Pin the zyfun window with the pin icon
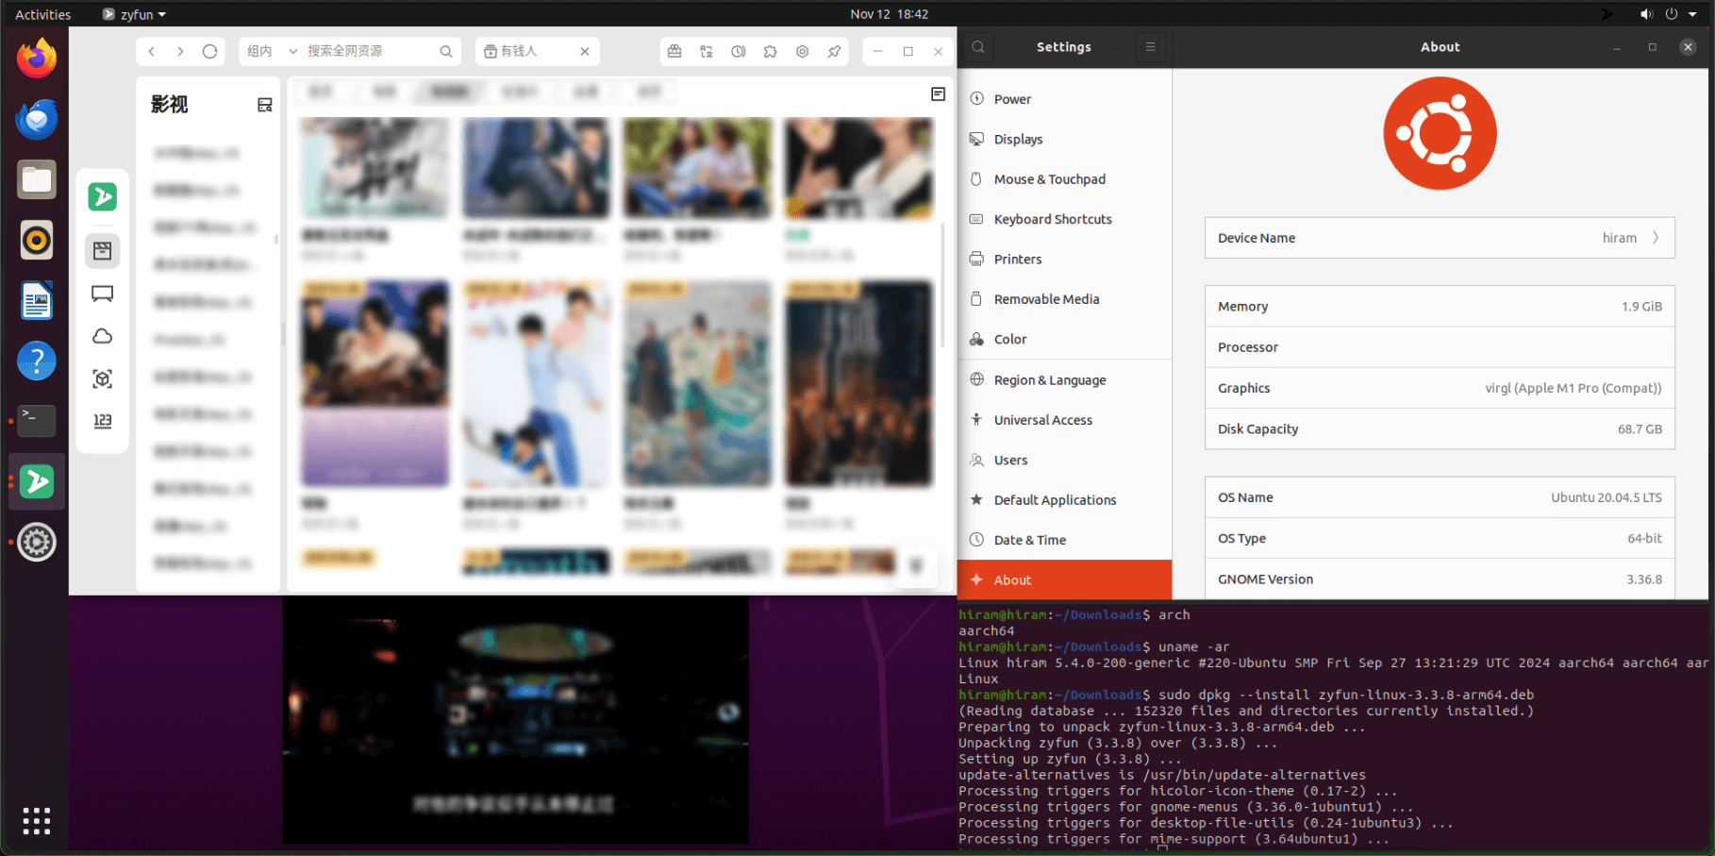Image resolution: width=1715 pixels, height=856 pixels. point(835,52)
